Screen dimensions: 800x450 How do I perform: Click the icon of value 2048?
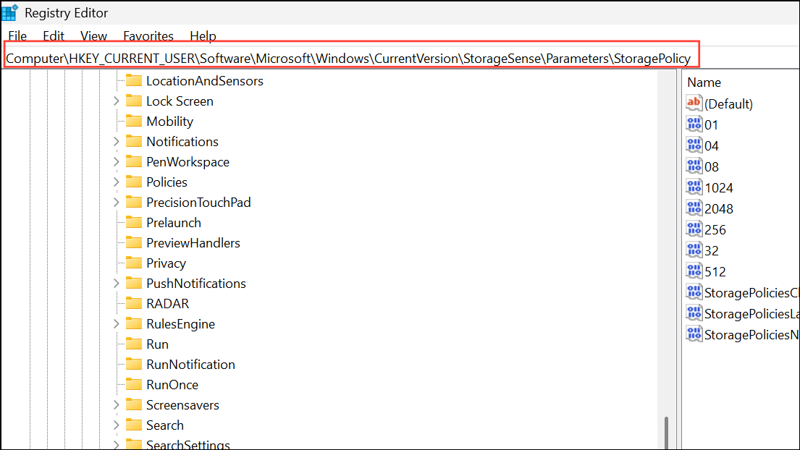[x=694, y=208]
